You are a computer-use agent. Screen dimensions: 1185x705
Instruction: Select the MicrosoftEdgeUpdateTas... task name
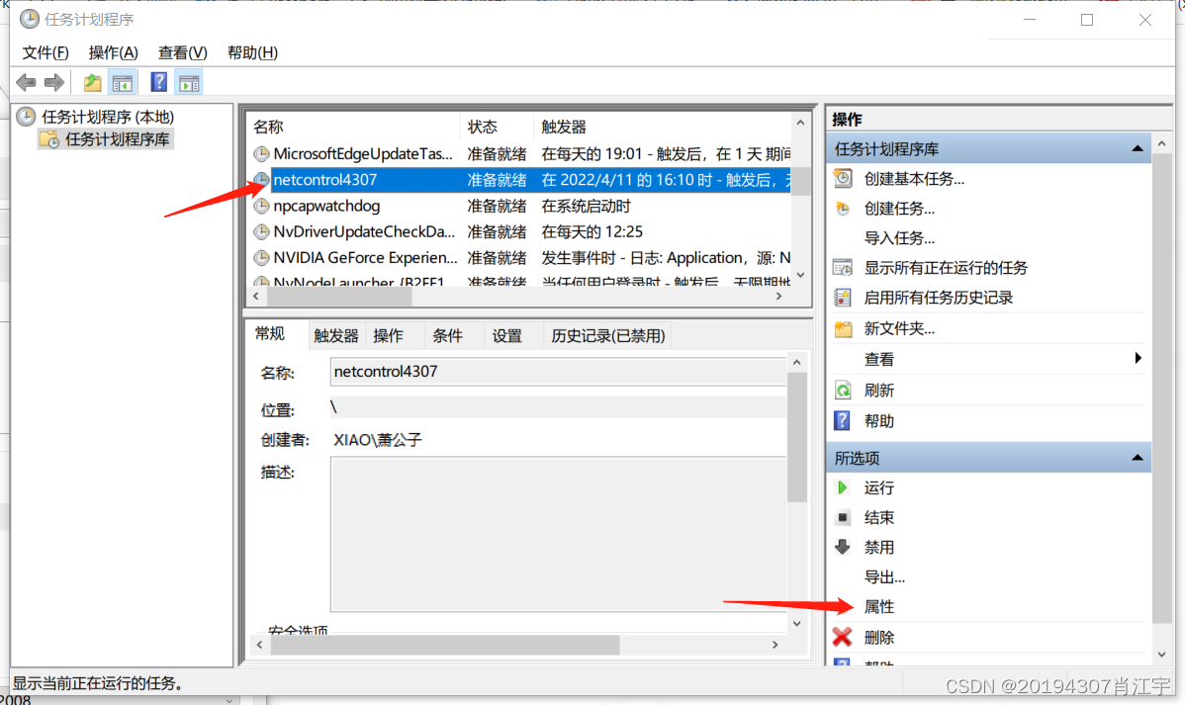(x=363, y=154)
